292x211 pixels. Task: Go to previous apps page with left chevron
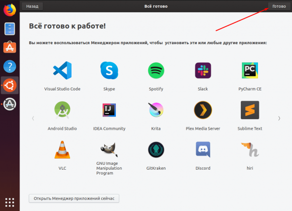click(33, 118)
